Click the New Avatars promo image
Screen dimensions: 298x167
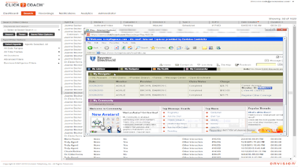pyautogui.click(x=105, y=122)
